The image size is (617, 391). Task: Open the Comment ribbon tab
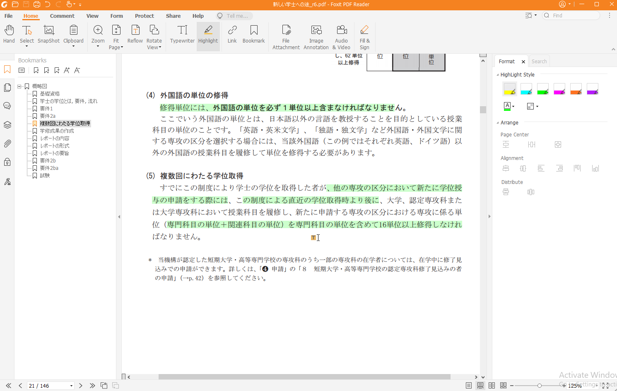coord(62,16)
